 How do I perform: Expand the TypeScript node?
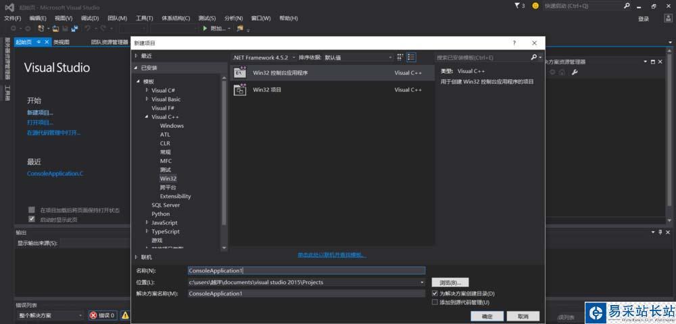pyautogui.click(x=147, y=231)
